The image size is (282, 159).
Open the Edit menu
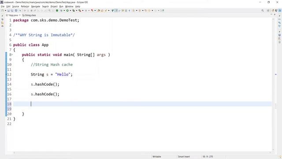[x=8, y=6]
